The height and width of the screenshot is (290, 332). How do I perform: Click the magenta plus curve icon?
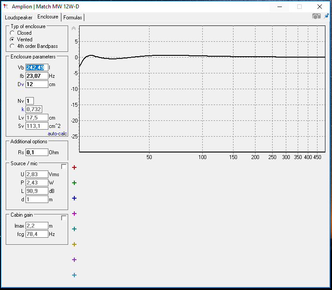coord(74,214)
